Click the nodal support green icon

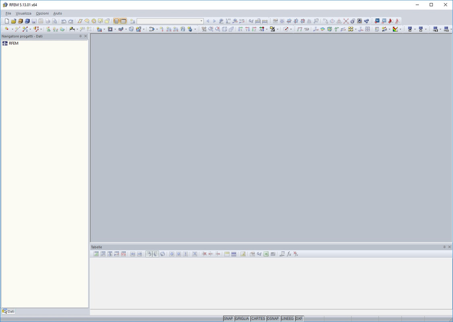click(x=48, y=29)
